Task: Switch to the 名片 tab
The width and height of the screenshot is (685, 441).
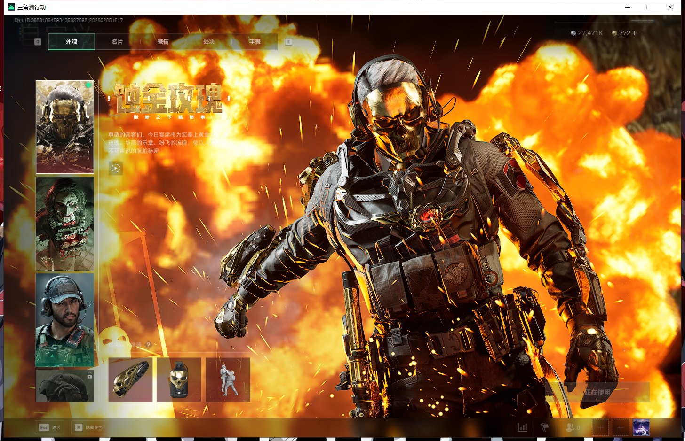Action: [x=117, y=42]
